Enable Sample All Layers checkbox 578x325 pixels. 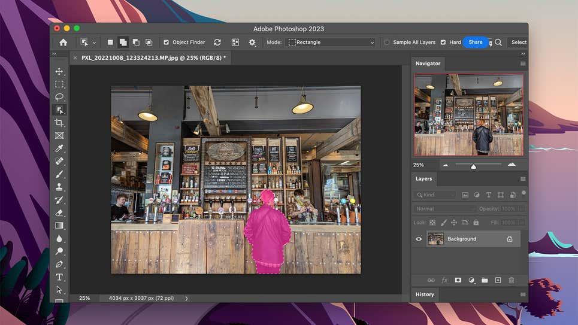coord(387,42)
